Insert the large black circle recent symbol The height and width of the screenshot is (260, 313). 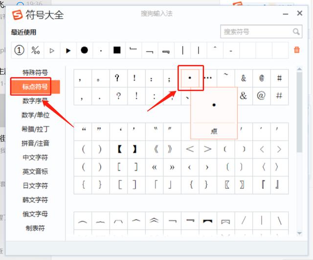(x=84, y=50)
